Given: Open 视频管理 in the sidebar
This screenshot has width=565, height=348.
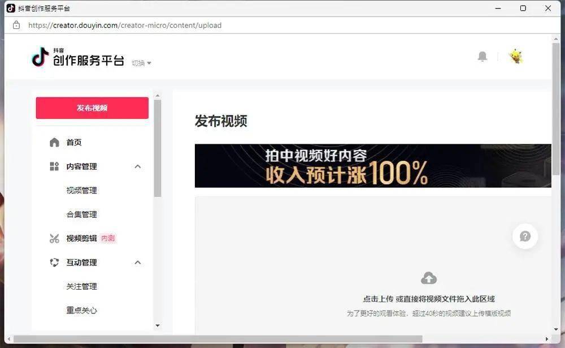Looking at the screenshot, I should click(81, 191).
